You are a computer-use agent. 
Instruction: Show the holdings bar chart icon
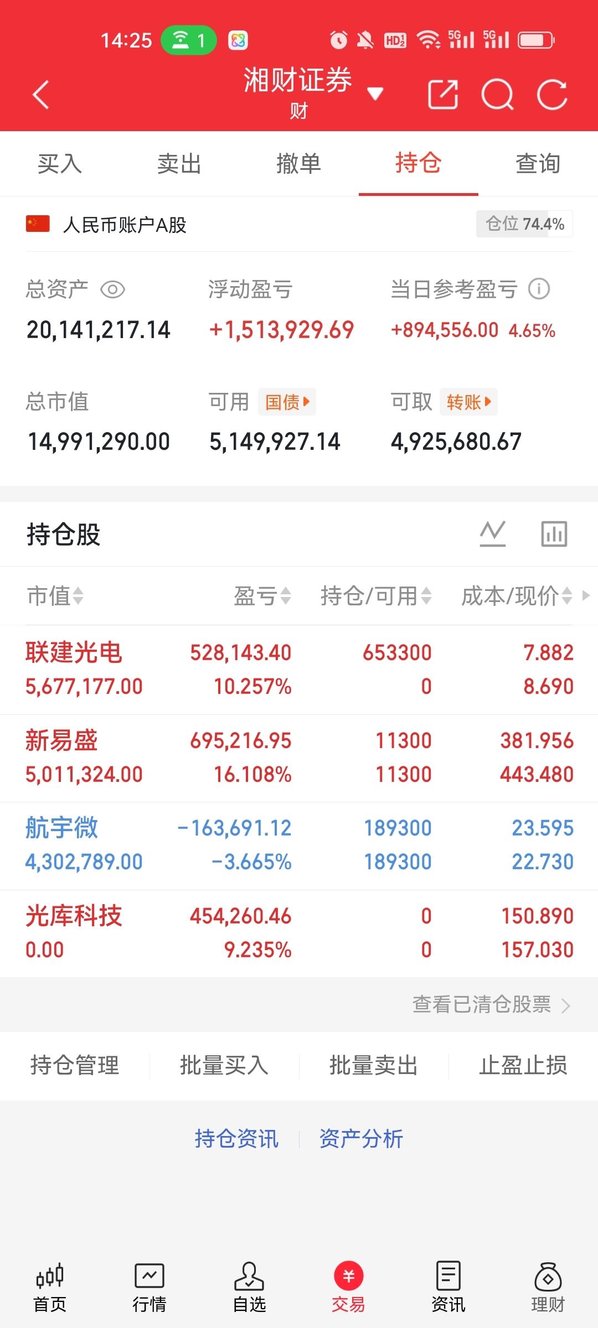pyautogui.click(x=554, y=534)
